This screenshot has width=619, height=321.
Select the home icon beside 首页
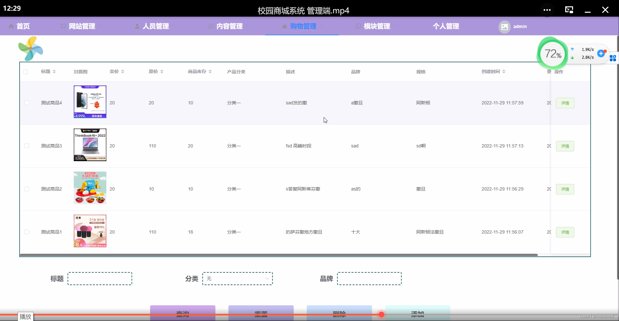pos(11,26)
